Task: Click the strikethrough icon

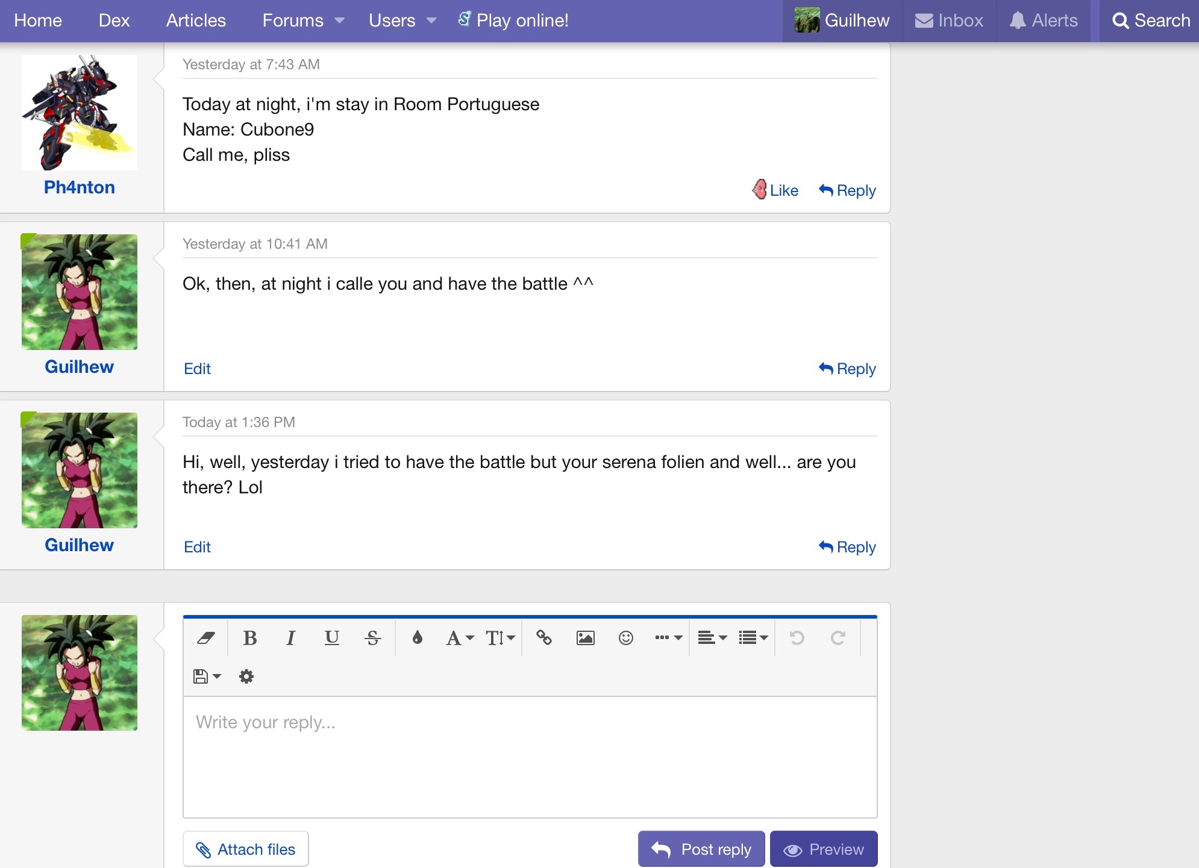Action: [x=372, y=638]
